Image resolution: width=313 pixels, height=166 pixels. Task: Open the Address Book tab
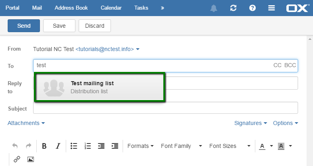71,8
